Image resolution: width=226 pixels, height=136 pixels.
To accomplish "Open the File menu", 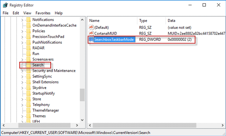I will pos(5,13).
